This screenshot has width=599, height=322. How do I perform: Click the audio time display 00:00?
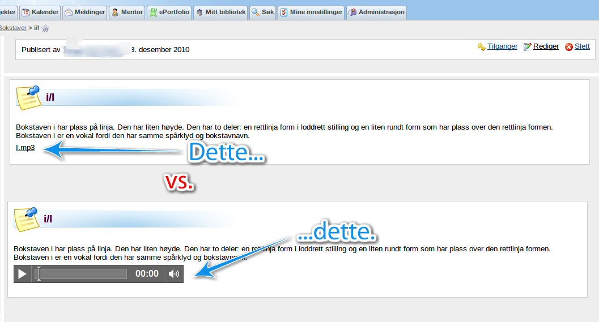coord(147,274)
